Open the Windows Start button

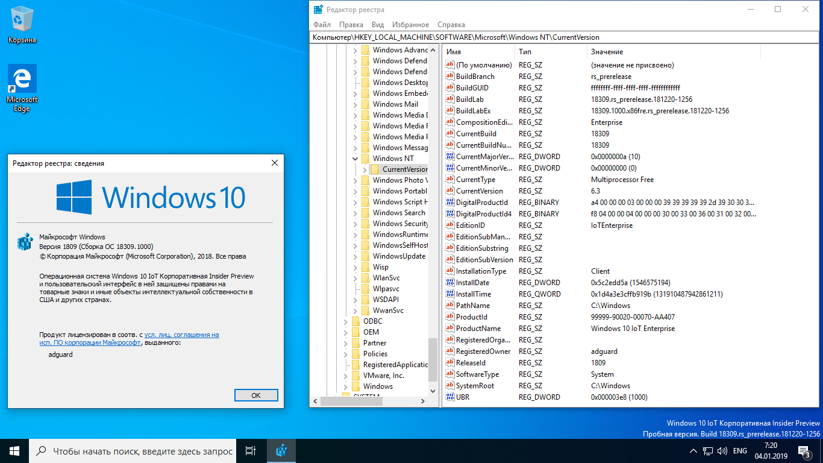click(x=14, y=450)
